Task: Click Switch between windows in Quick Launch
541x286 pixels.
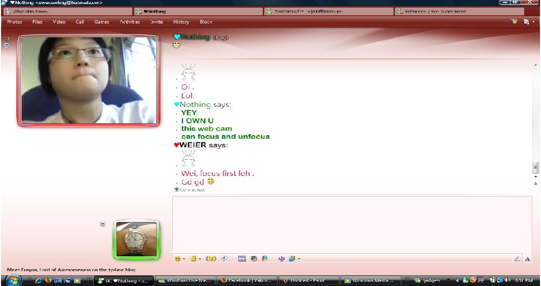Action: tap(67, 280)
